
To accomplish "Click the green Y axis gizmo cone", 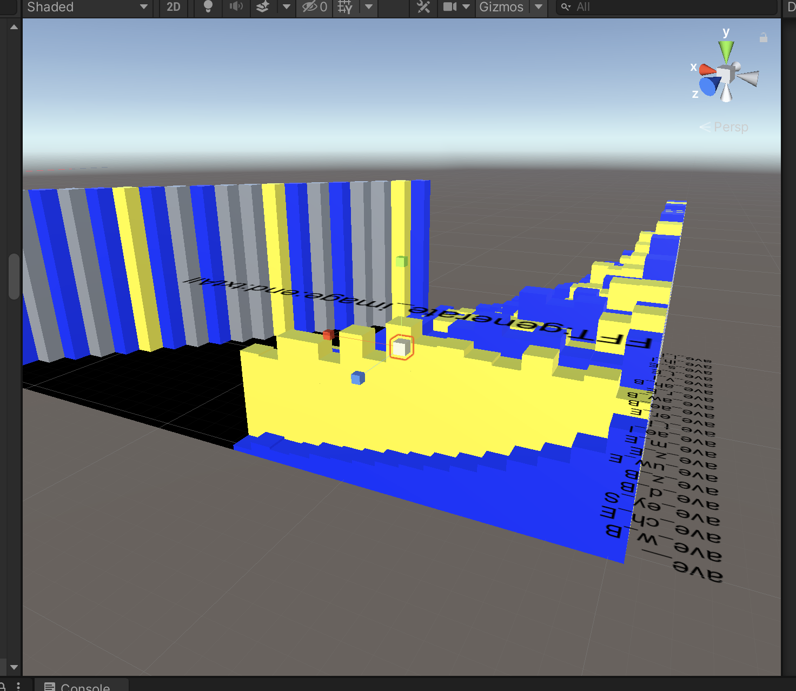I will coord(726,51).
